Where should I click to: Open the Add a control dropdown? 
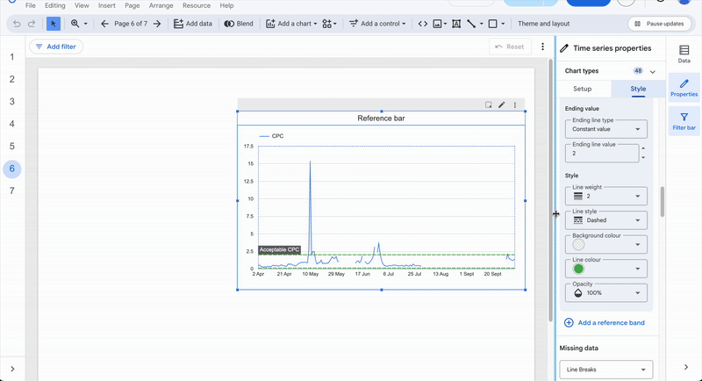tap(377, 24)
